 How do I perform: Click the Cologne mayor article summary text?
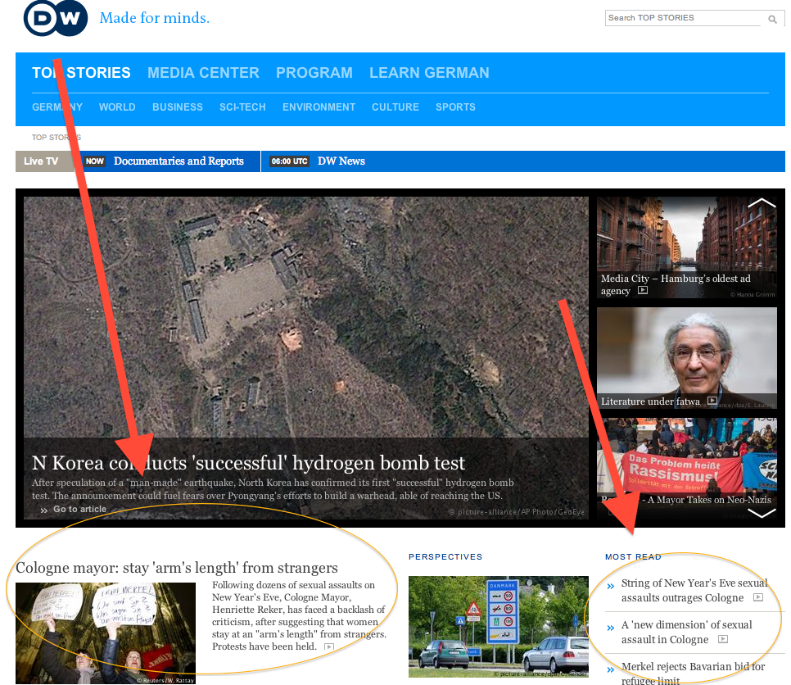[x=299, y=616]
